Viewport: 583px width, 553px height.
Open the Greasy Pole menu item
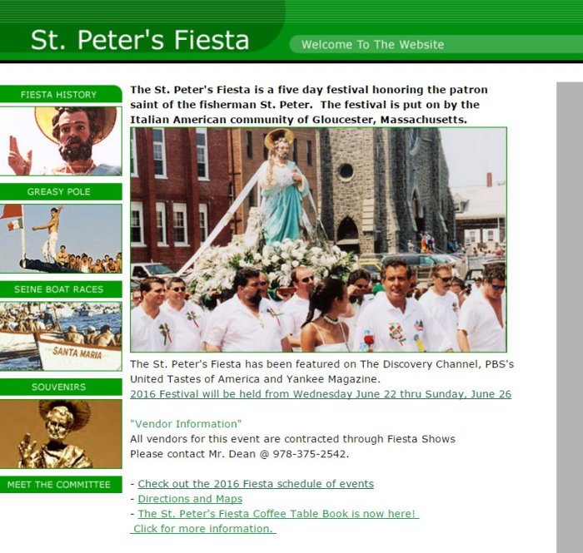click(x=59, y=191)
